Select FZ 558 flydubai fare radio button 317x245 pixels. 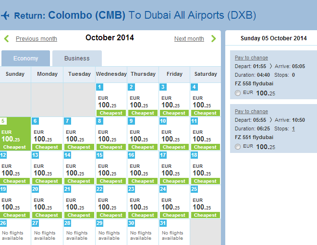click(x=238, y=93)
